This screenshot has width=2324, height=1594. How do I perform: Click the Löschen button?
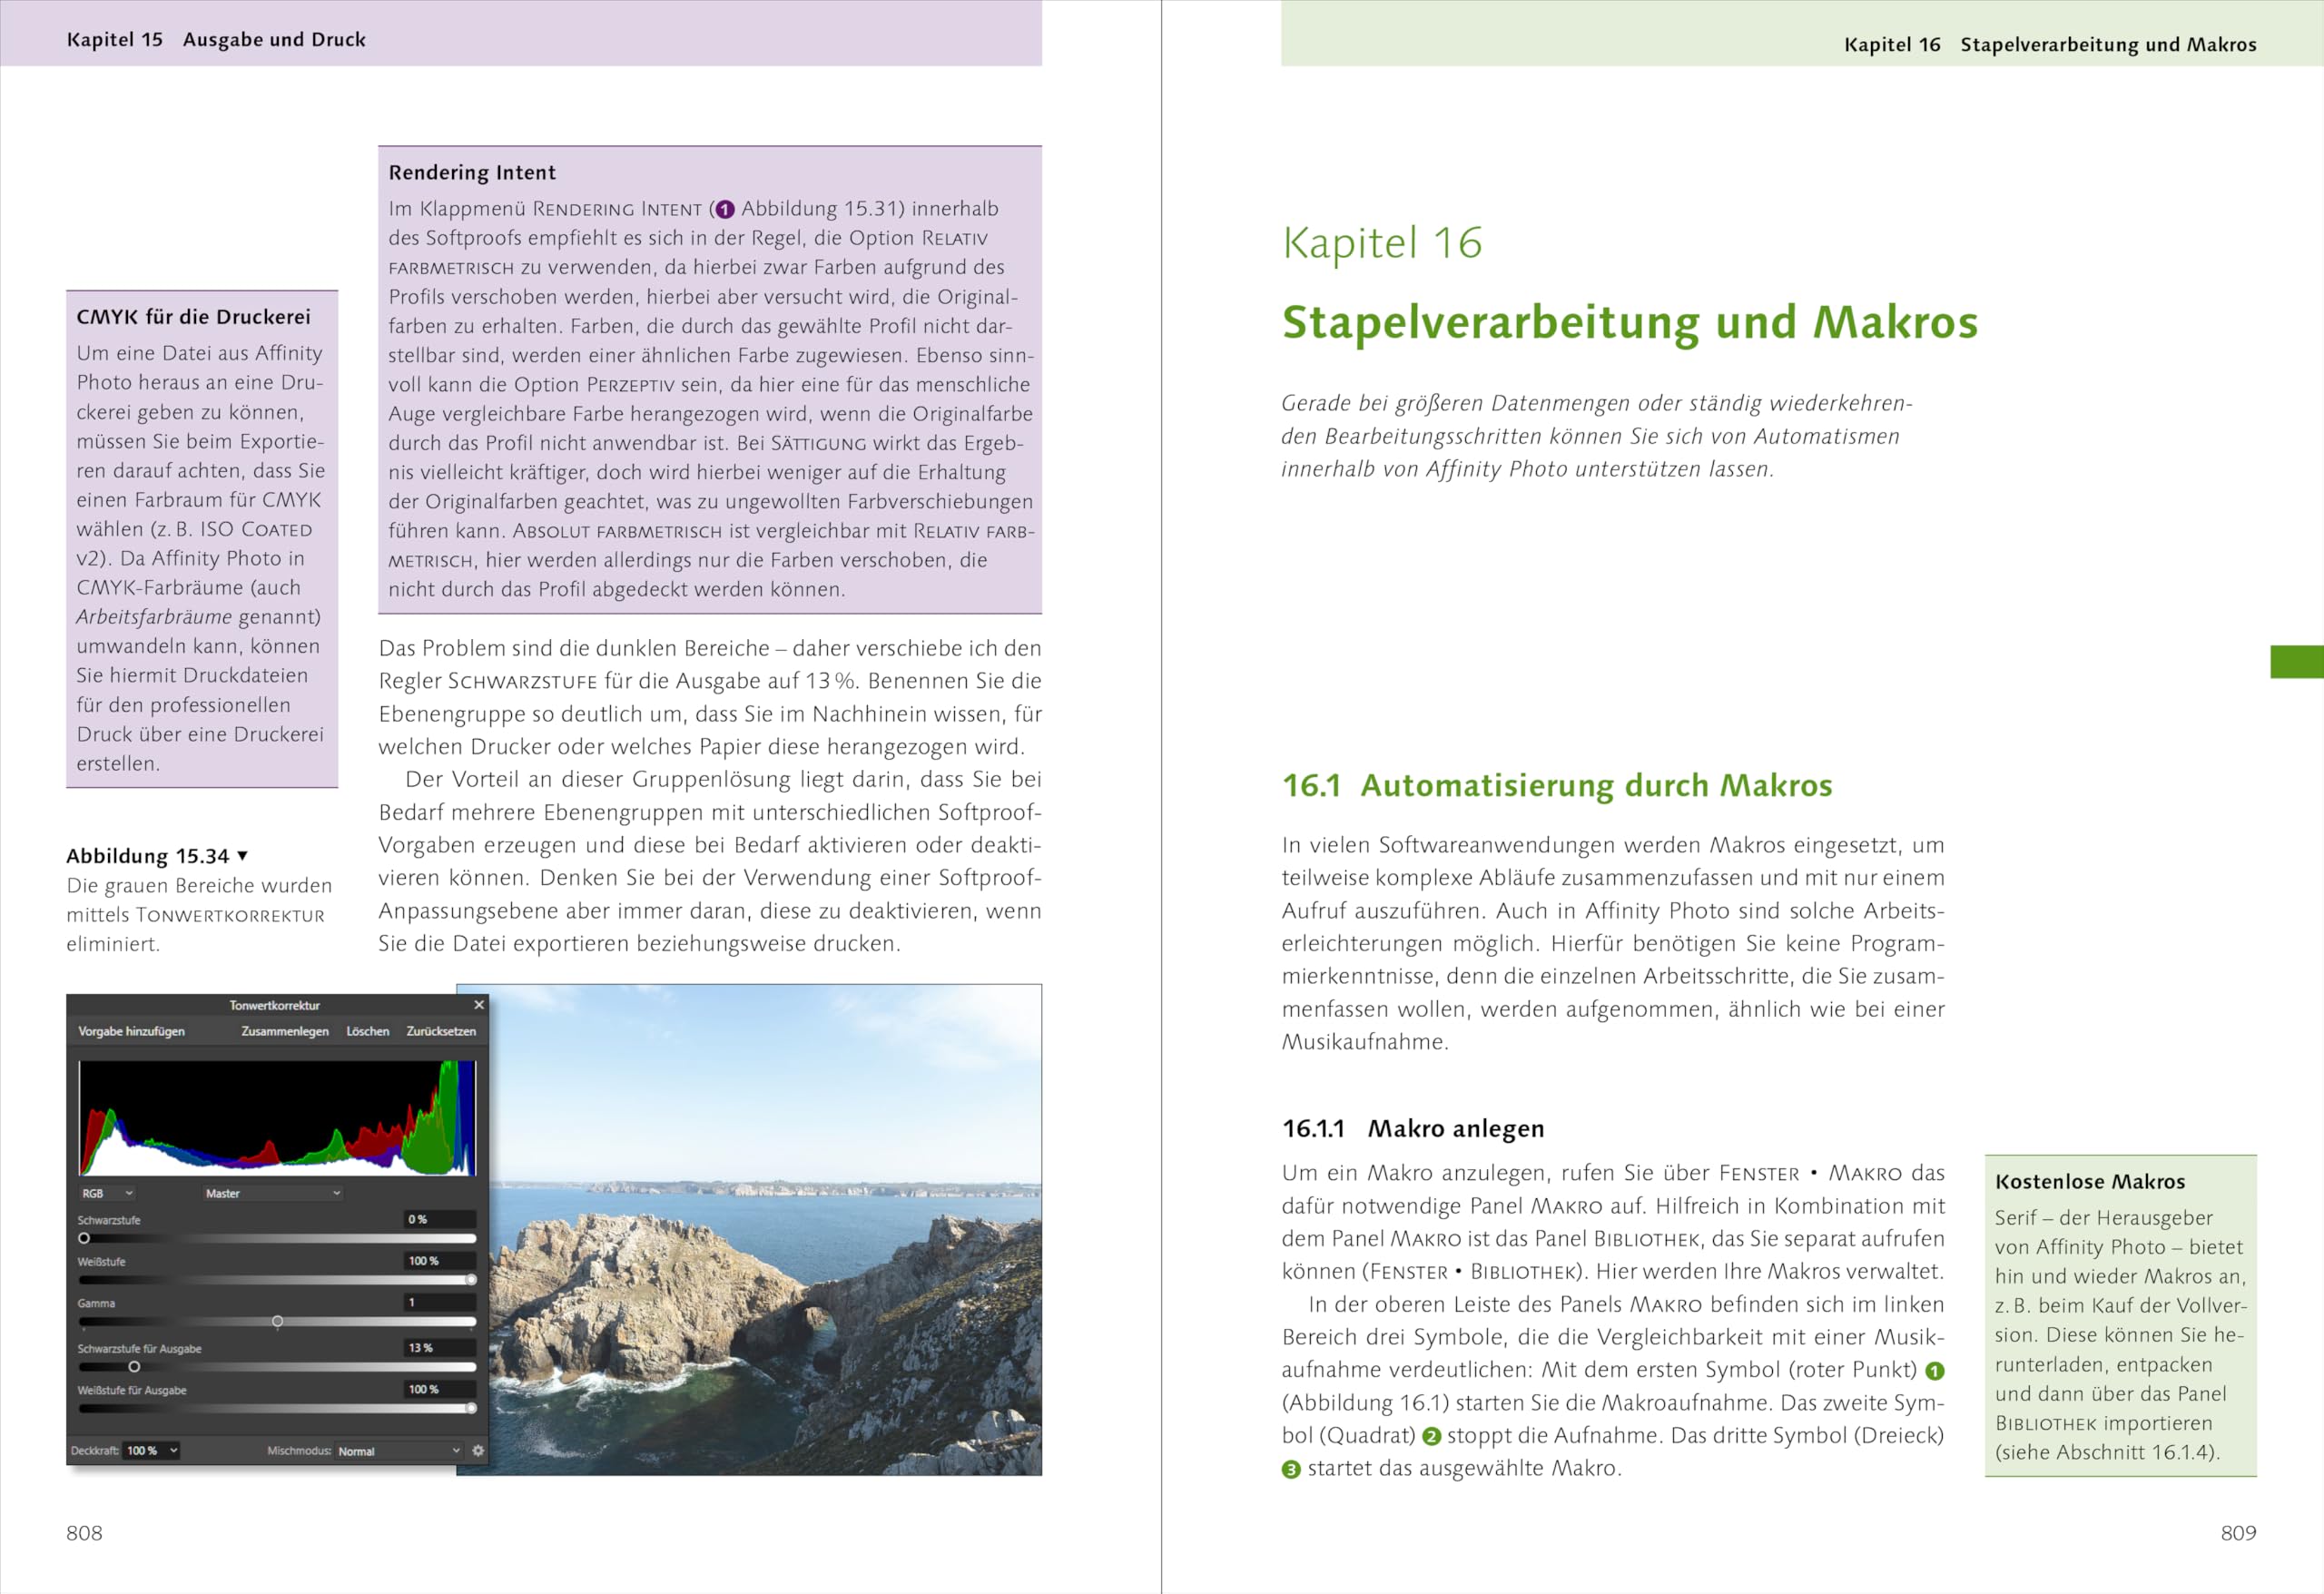[368, 1031]
